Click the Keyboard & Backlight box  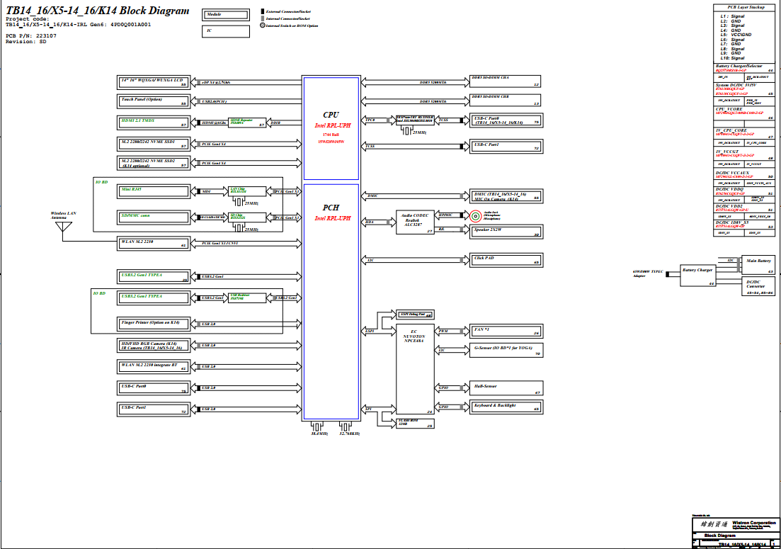(x=506, y=407)
